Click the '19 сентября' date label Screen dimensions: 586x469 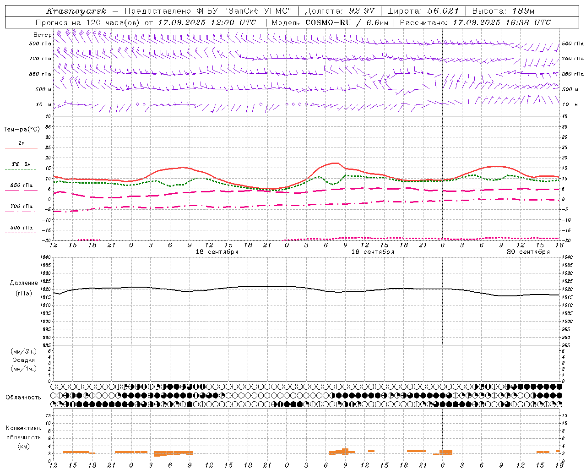[x=373, y=252]
